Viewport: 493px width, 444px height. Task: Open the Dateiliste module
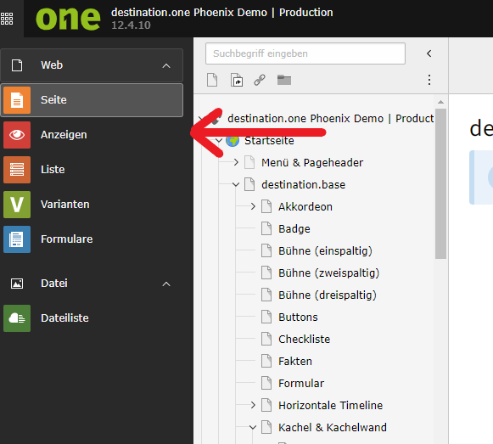[92, 318]
